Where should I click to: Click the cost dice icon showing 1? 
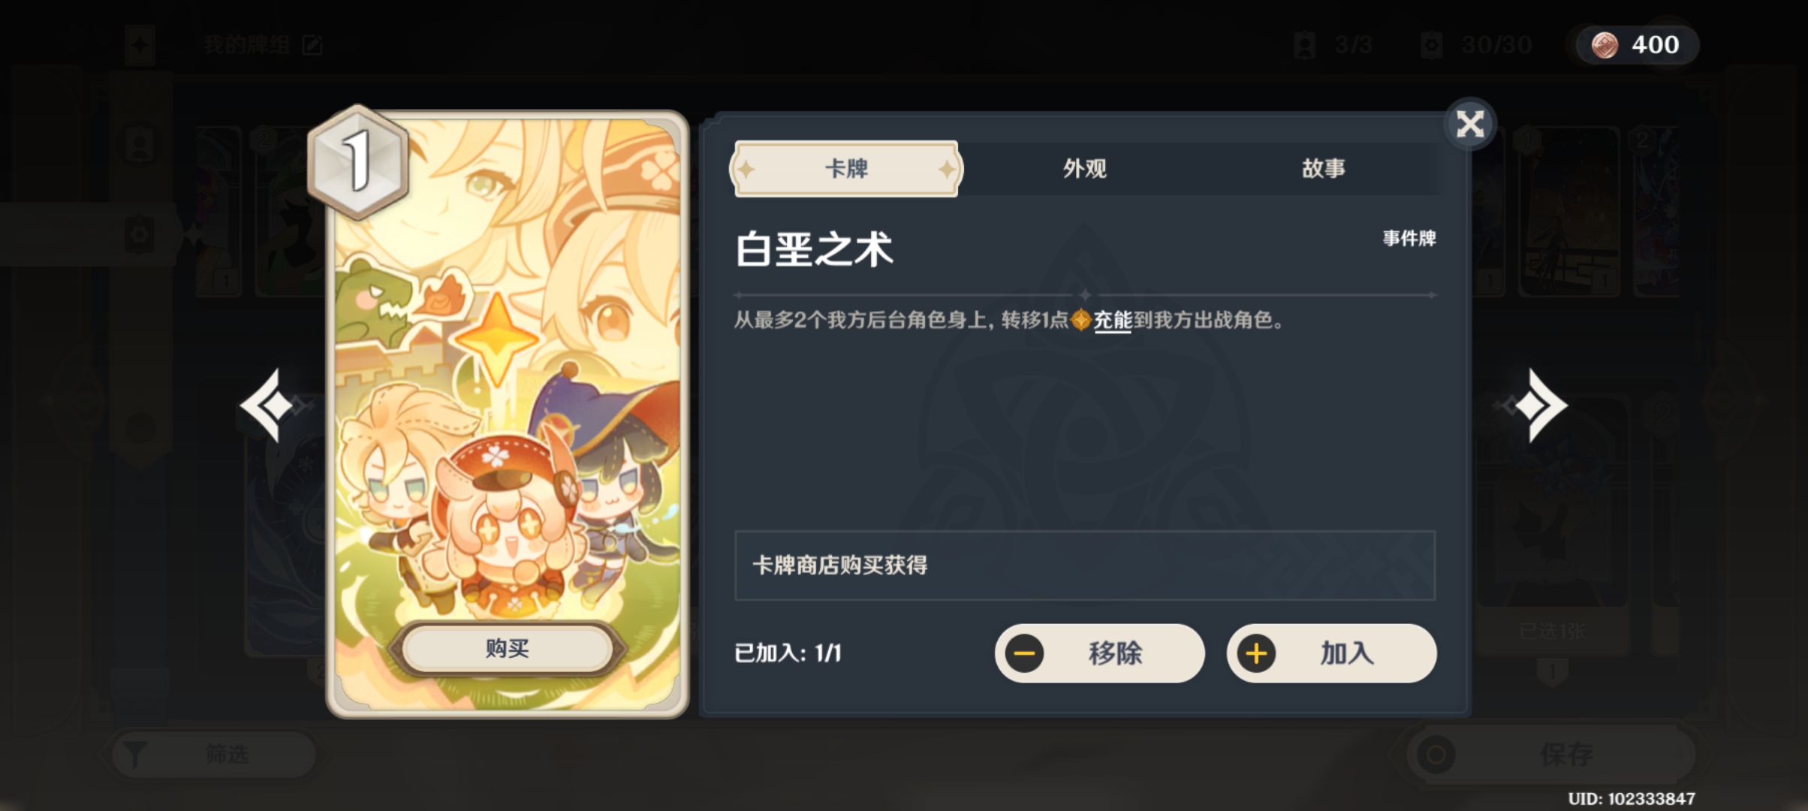(x=358, y=161)
